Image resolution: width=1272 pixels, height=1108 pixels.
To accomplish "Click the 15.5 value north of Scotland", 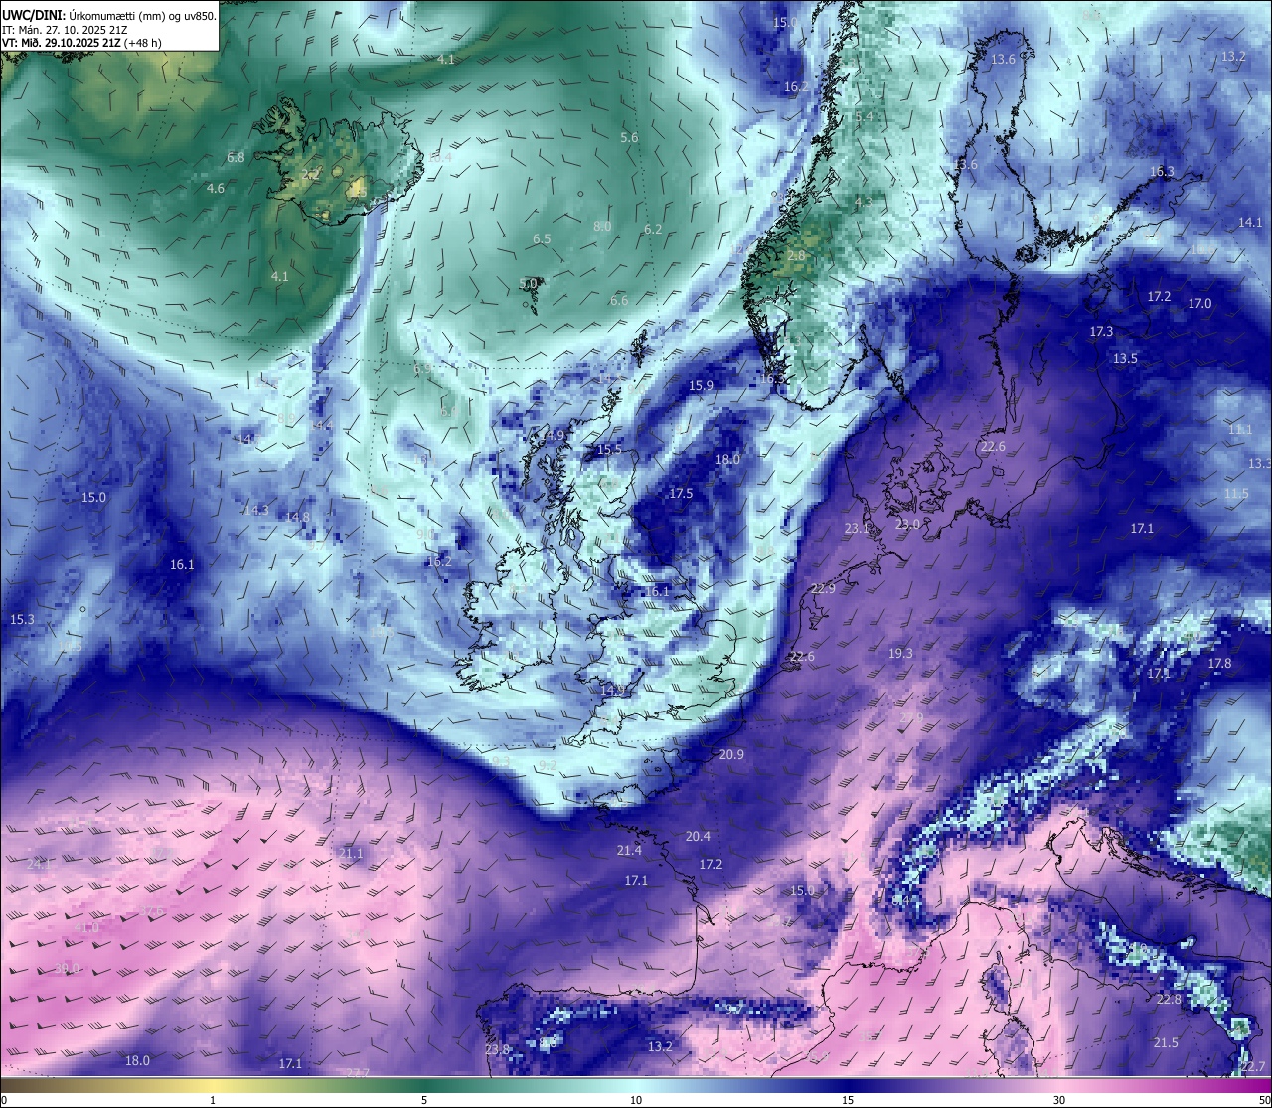I will pyautogui.click(x=609, y=449).
